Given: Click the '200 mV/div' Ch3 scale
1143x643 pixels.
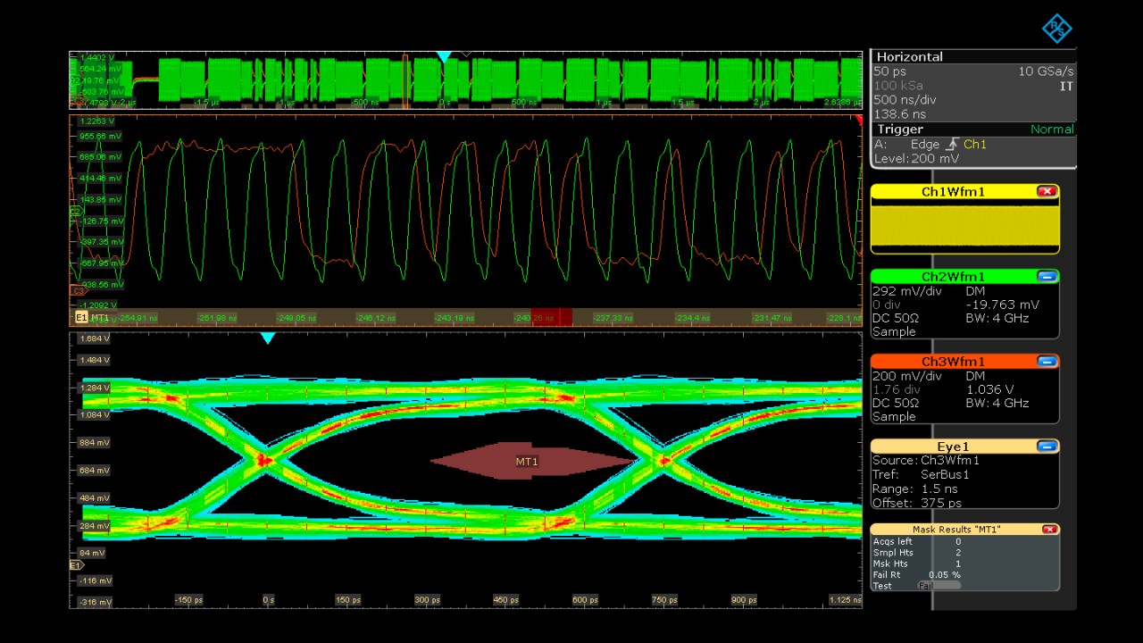Looking at the screenshot, I should (906, 376).
